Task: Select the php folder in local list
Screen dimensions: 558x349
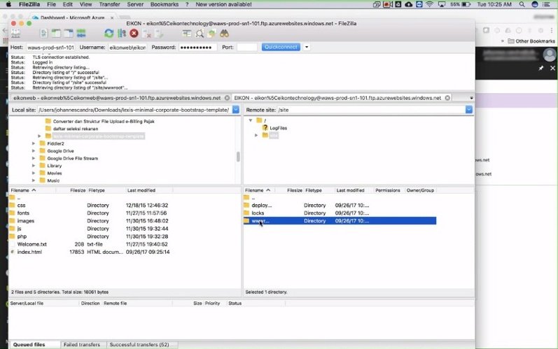Action: click(x=22, y=236)
